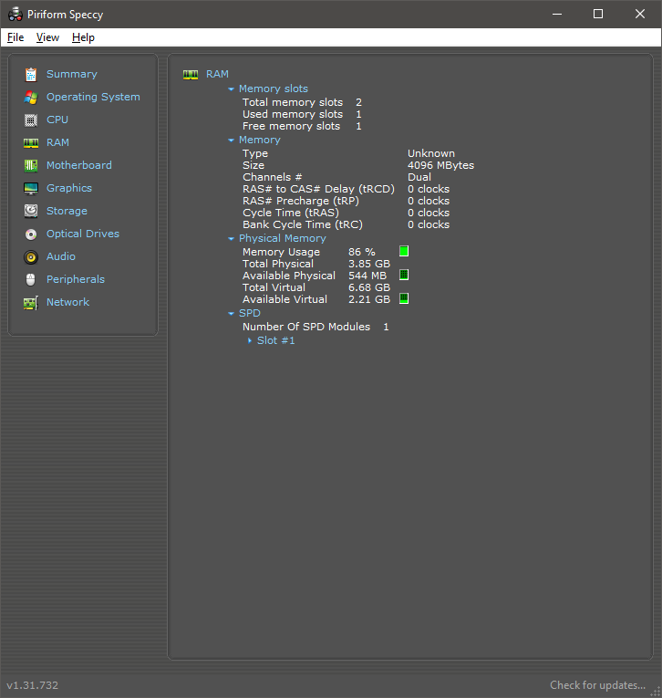Viewport: 662px width, 698px height.
Task: Click the CPU chip icon
Action: [31, 120]
